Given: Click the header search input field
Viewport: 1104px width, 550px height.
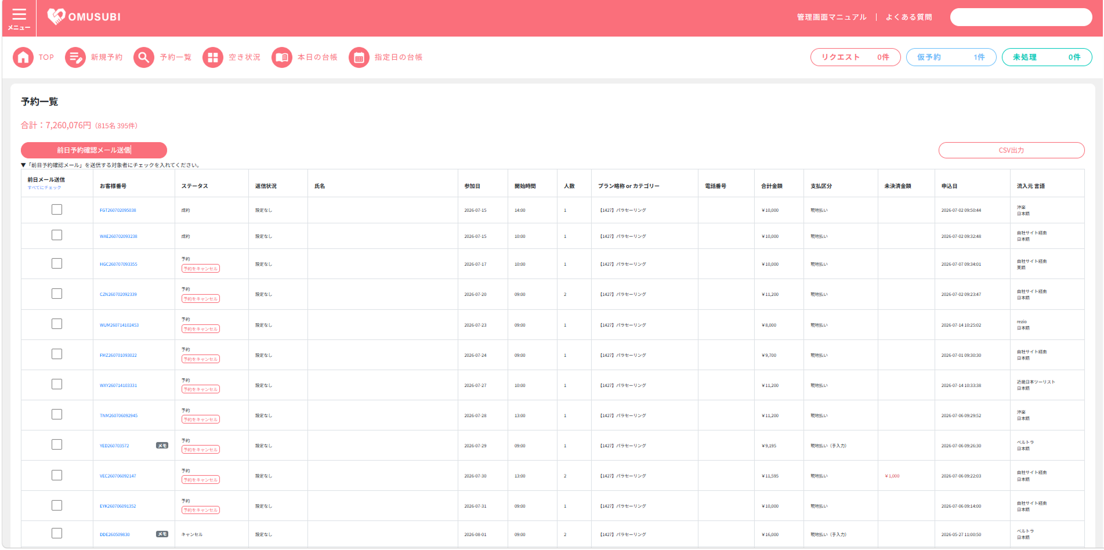Looking at the screenshot, I should click(1021, 17).
